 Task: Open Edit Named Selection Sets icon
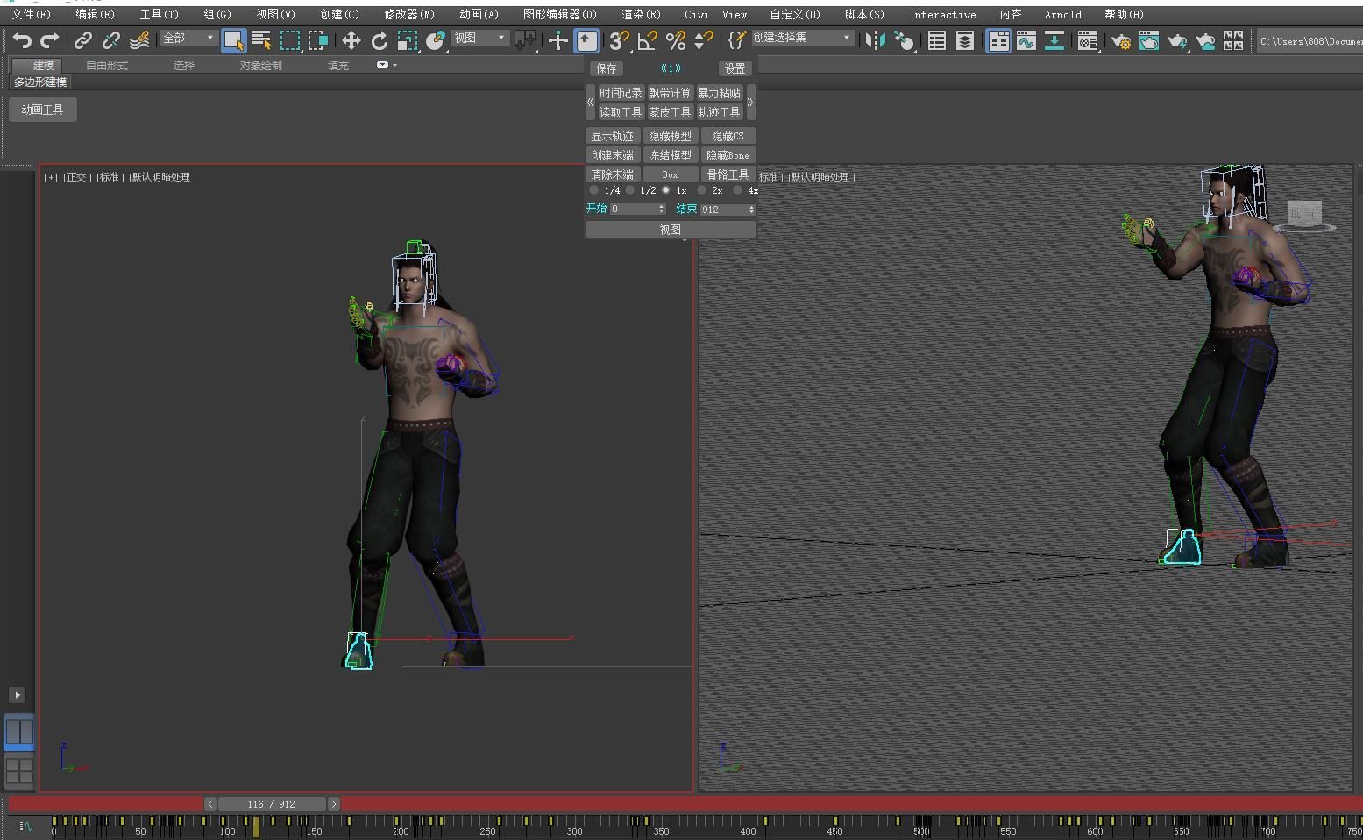coord(737,40)
